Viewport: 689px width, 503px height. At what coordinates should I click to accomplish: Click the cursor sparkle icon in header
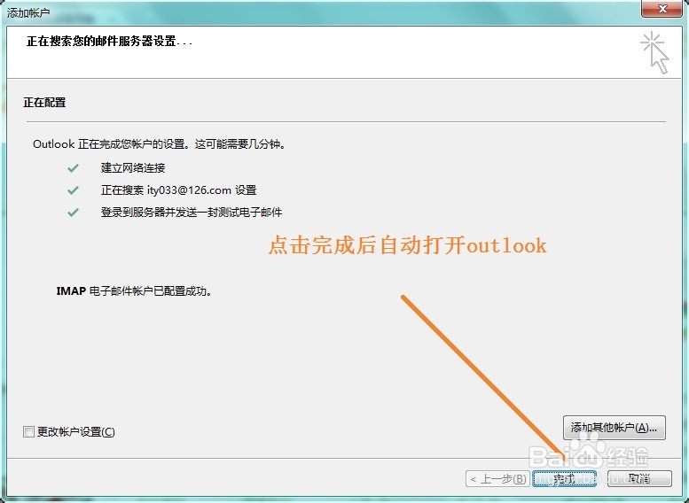654,52
